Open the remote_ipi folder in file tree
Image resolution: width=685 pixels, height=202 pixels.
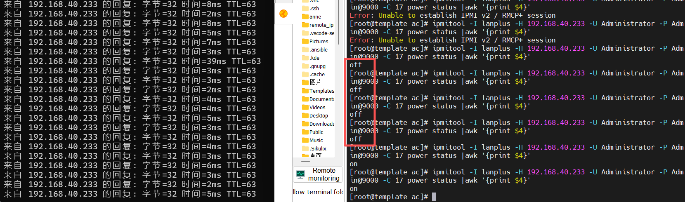(x=322, y=25)
